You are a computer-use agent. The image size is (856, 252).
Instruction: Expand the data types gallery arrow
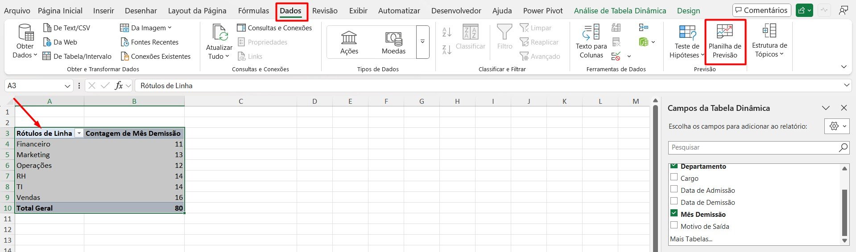[422, 42]
